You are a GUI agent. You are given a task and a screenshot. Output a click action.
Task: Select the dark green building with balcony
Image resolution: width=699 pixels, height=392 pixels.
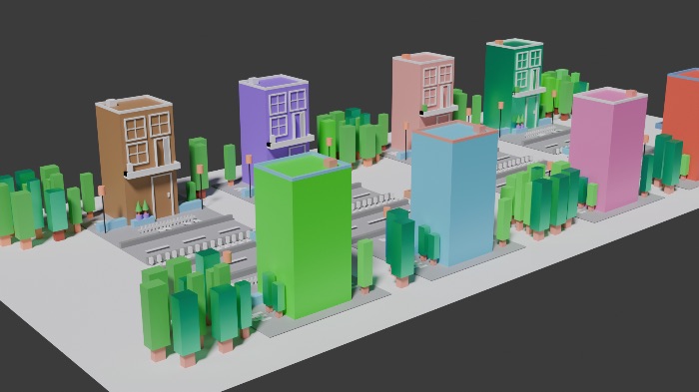click(x=514, y=84)
